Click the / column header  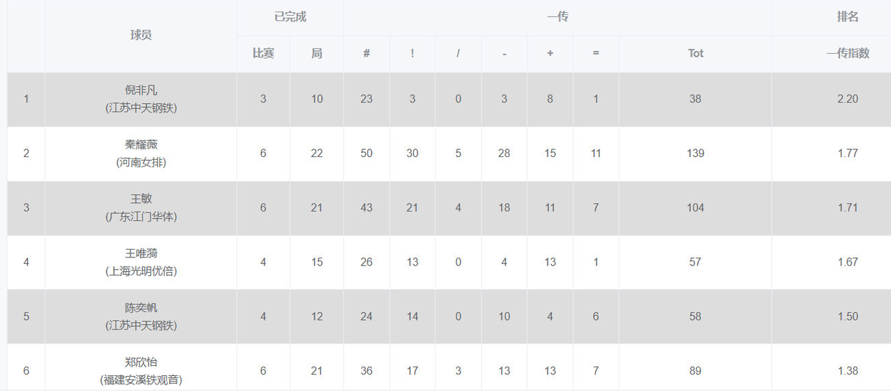[x=458, y=53]
